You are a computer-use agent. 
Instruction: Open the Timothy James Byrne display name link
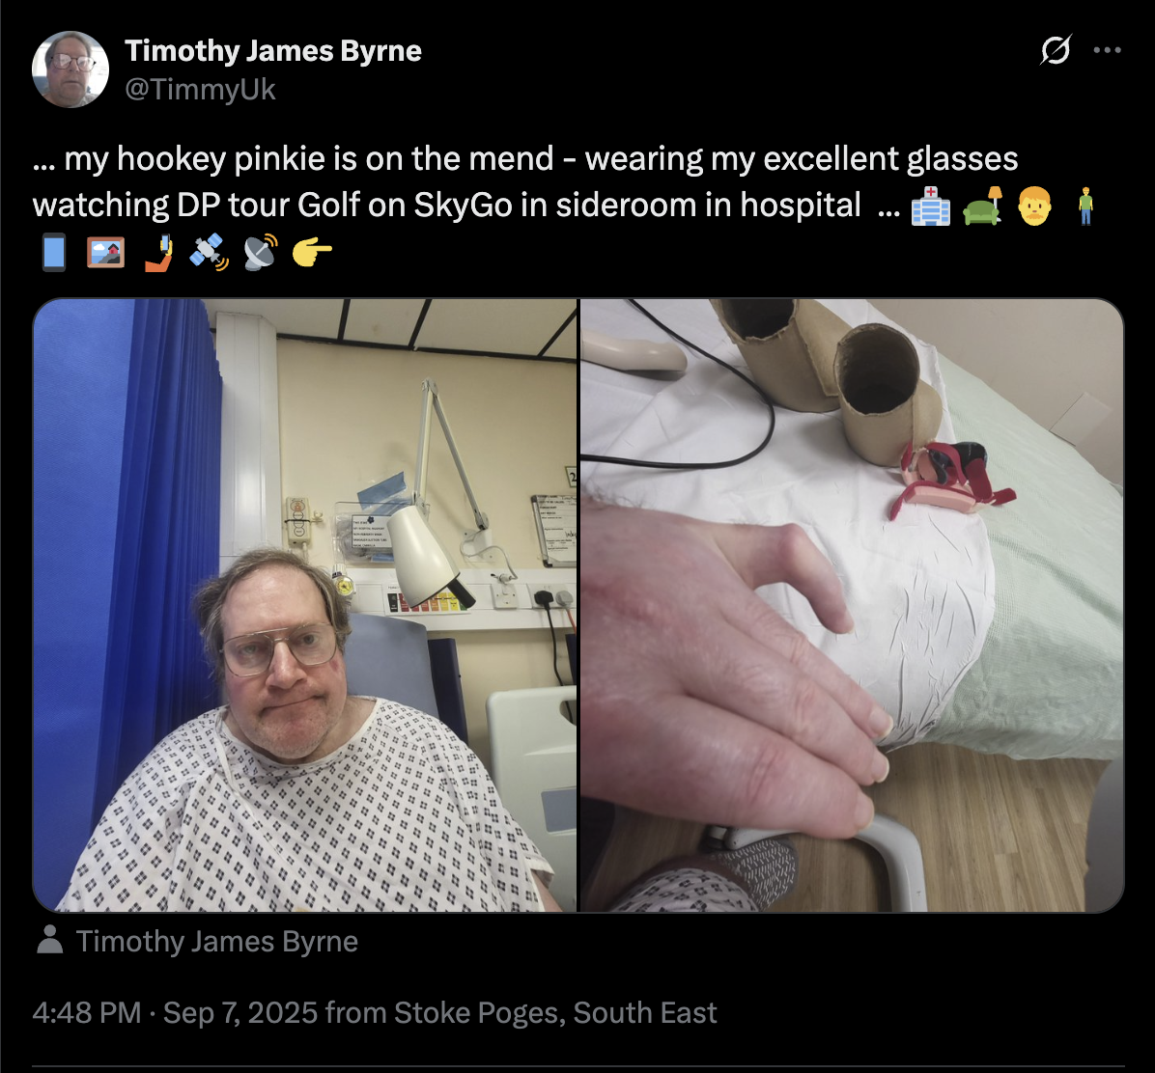pos(272,51)
